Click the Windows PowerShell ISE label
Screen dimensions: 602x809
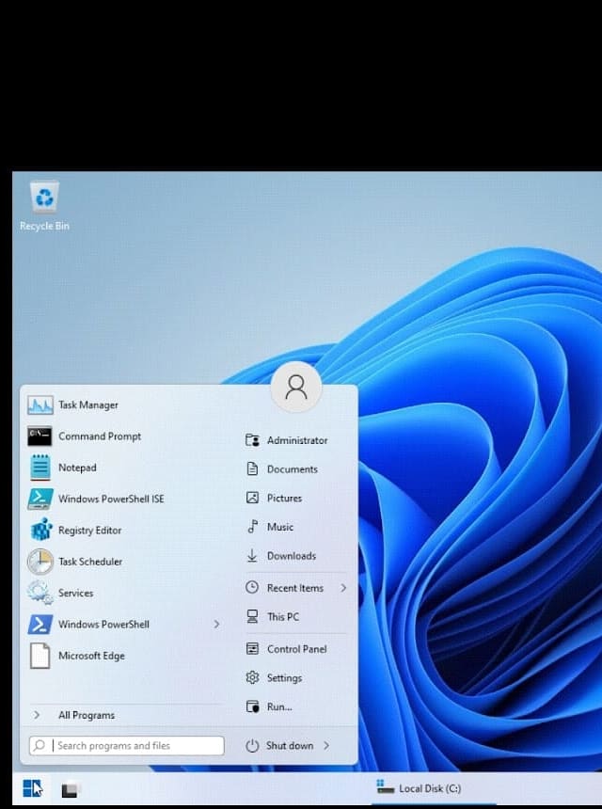coord(111,499)
